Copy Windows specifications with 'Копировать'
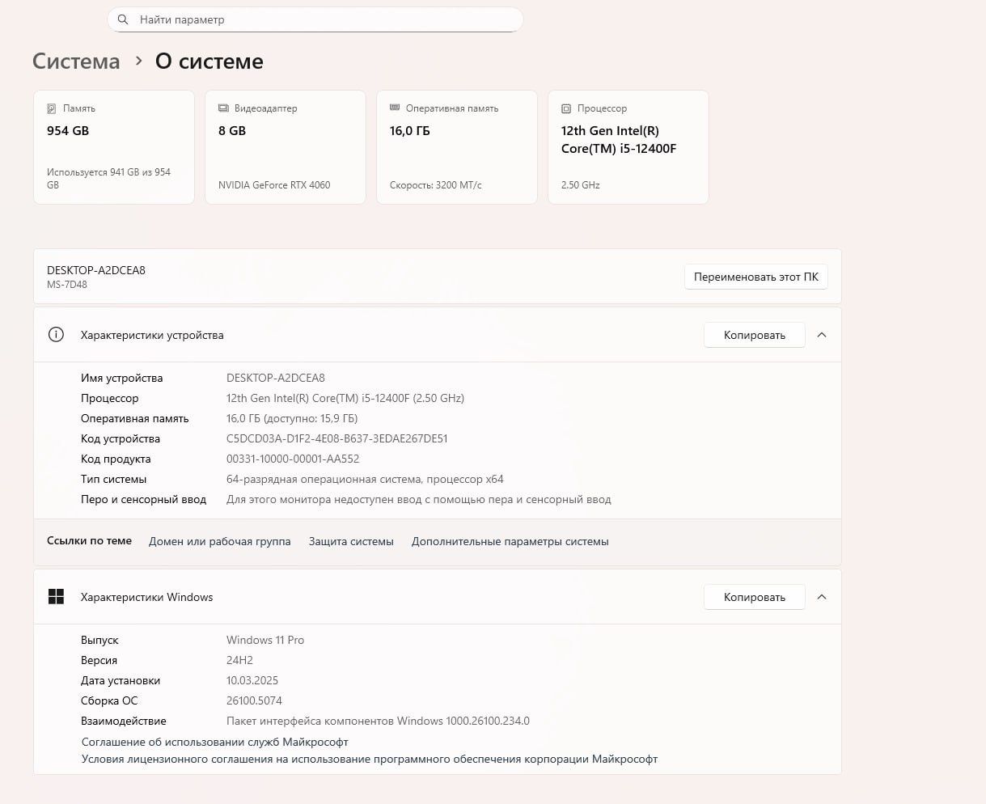This screenshot has height=804, width=986. (755, 597)
